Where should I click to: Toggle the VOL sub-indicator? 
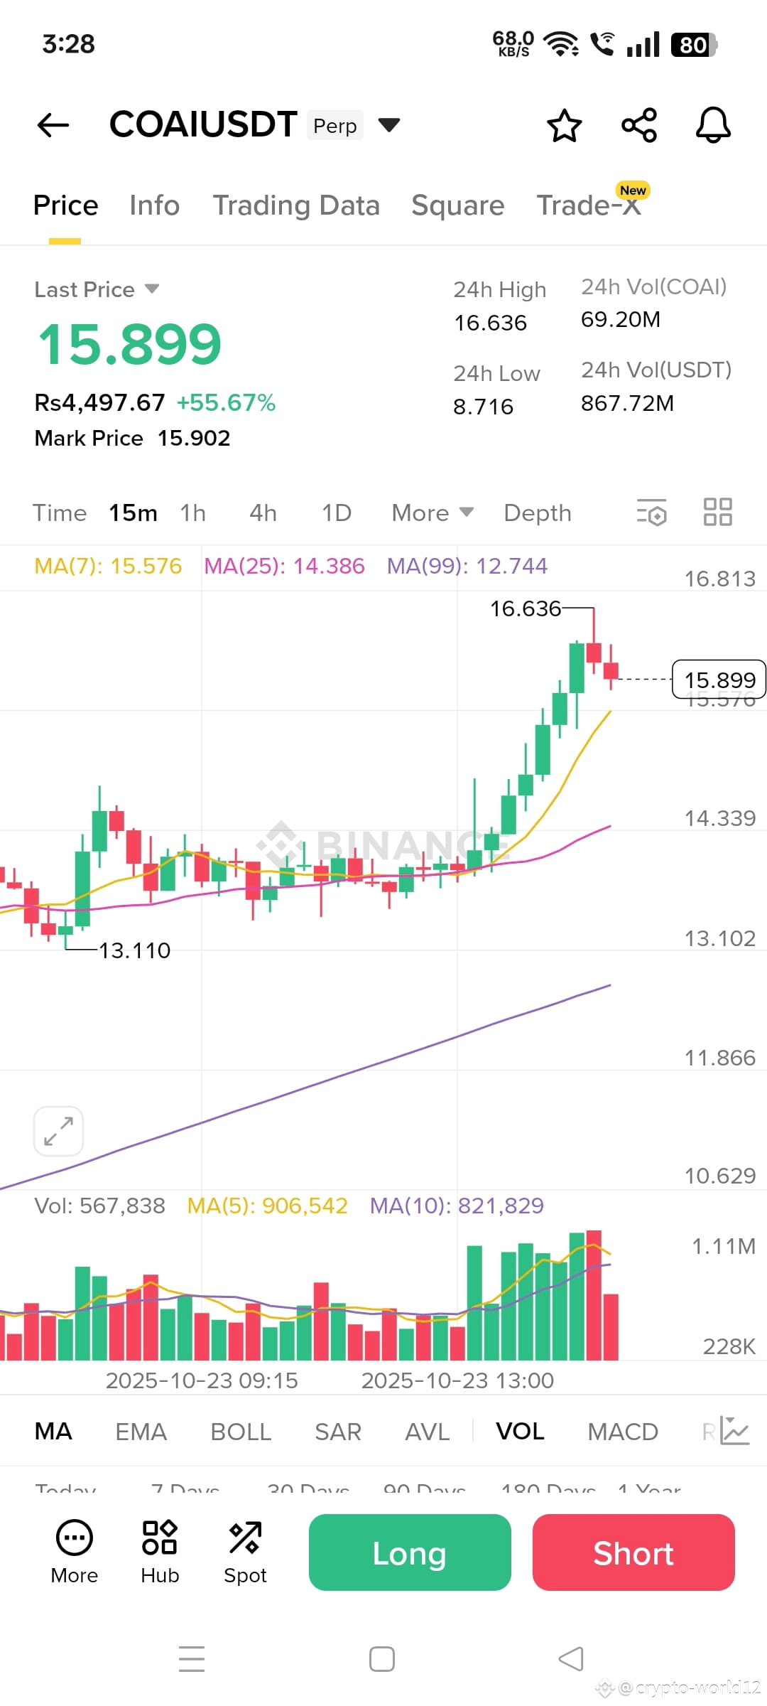[520, 1431]
